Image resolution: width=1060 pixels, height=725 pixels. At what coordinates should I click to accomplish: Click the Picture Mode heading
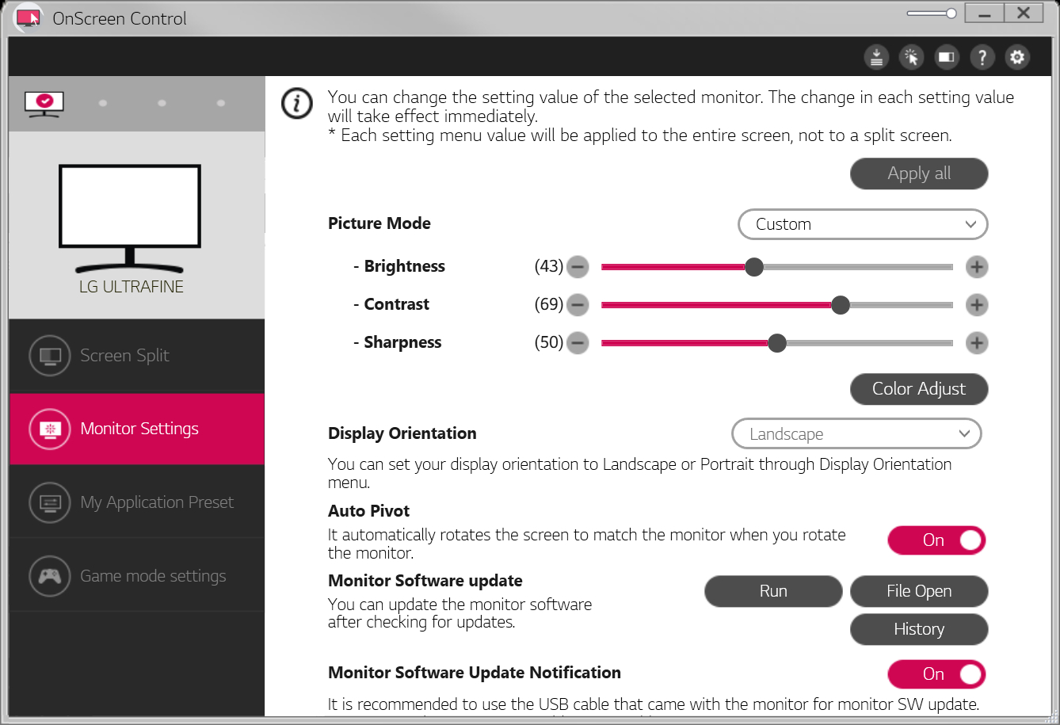coord(379,223)
